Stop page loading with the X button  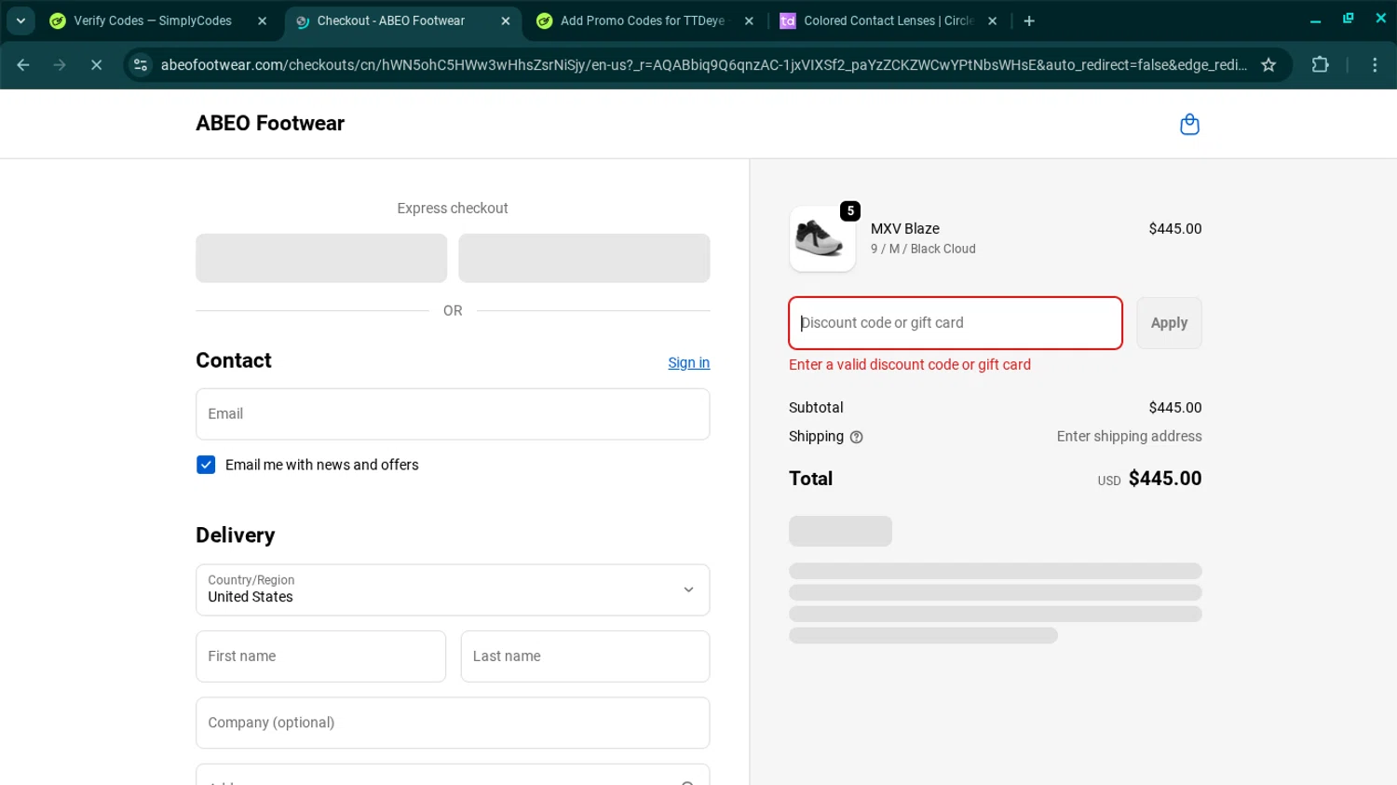pyautogui.click(x=96, y=64)
